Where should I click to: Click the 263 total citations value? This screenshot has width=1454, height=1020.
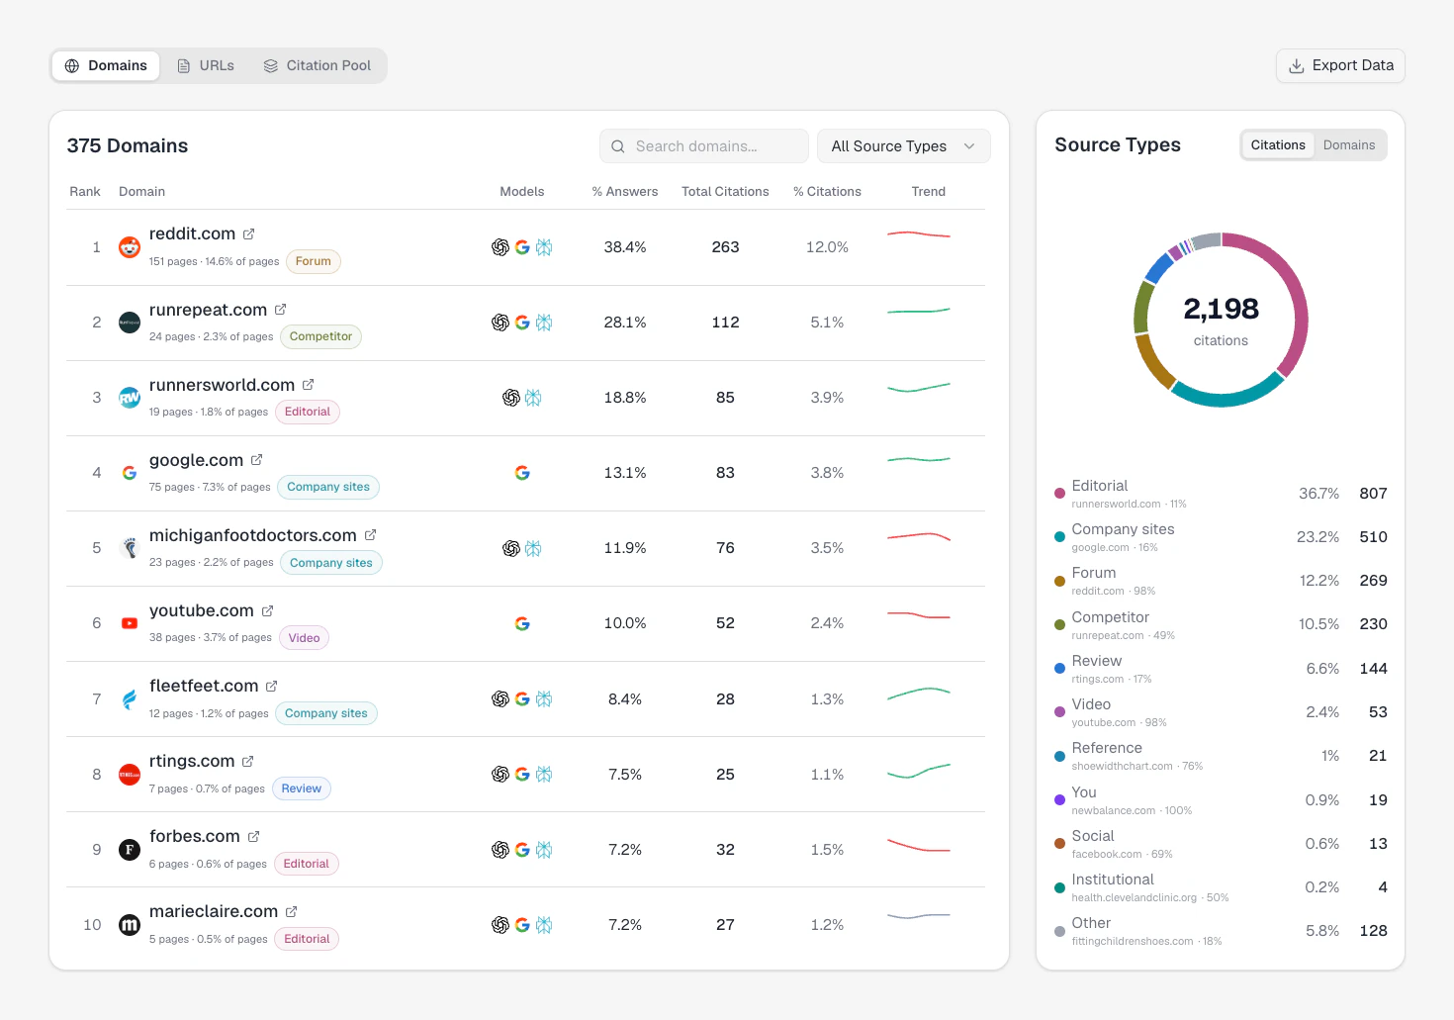click(725, 247)
